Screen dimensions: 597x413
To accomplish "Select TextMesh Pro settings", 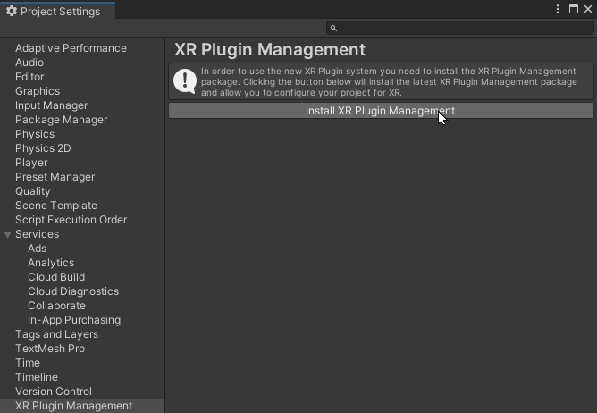I will click(50, 349).
